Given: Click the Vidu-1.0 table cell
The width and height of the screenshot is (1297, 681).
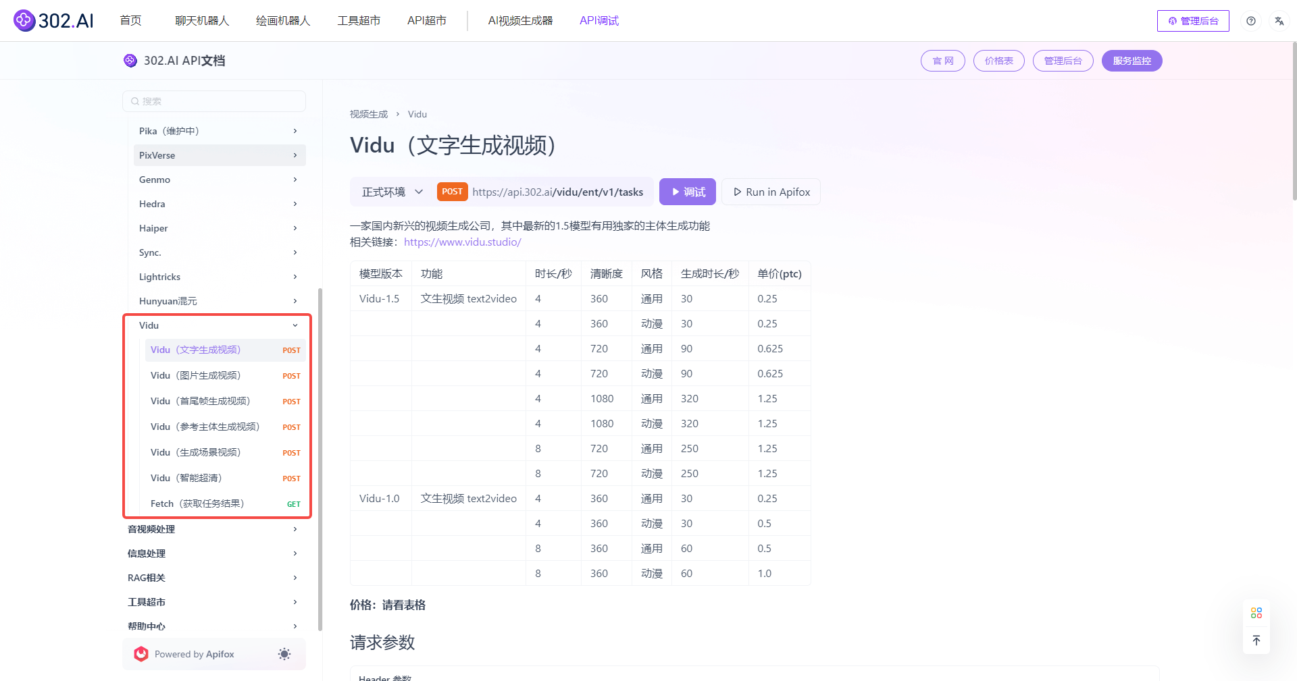Looking at the screenshot, I should (x=380, y=498).
